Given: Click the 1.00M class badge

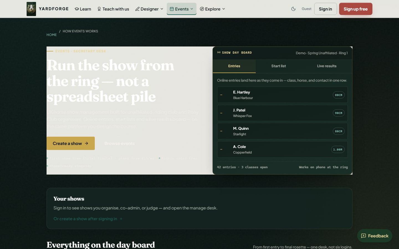Looking at the screenshot, I should click(338, 149).
